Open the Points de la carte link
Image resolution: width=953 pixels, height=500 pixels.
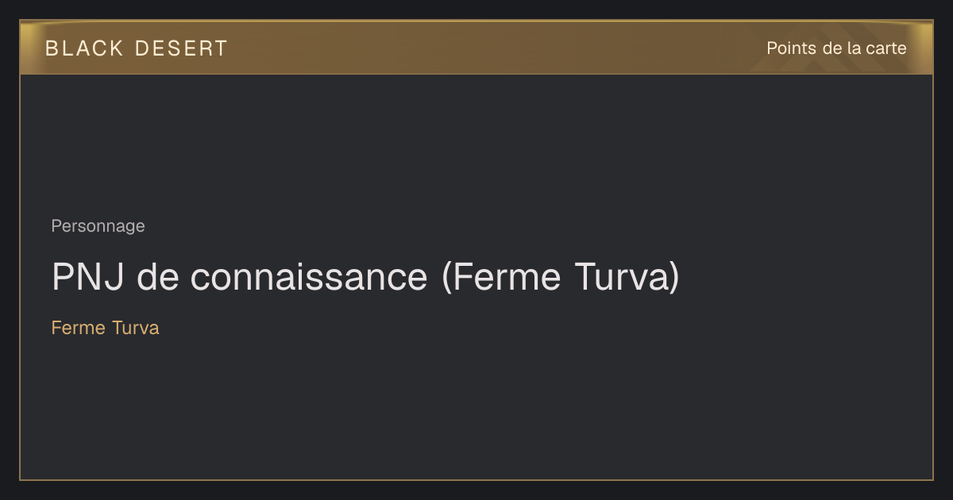coord(836,48)
